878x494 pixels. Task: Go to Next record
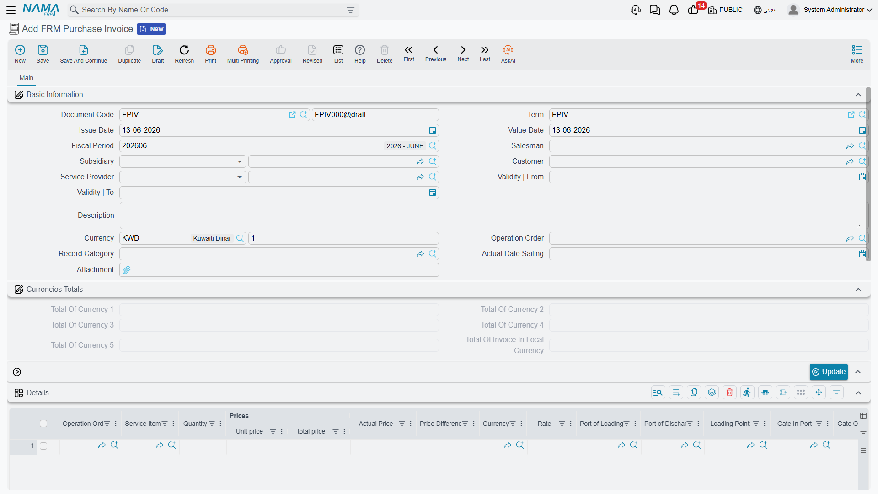[463, 54]
